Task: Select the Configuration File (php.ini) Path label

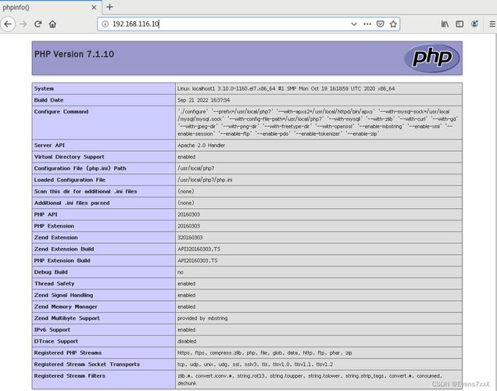Action: point(80,168)
